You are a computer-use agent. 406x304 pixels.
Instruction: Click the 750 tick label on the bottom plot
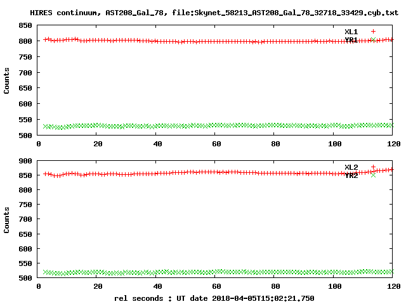click(25, 205)
